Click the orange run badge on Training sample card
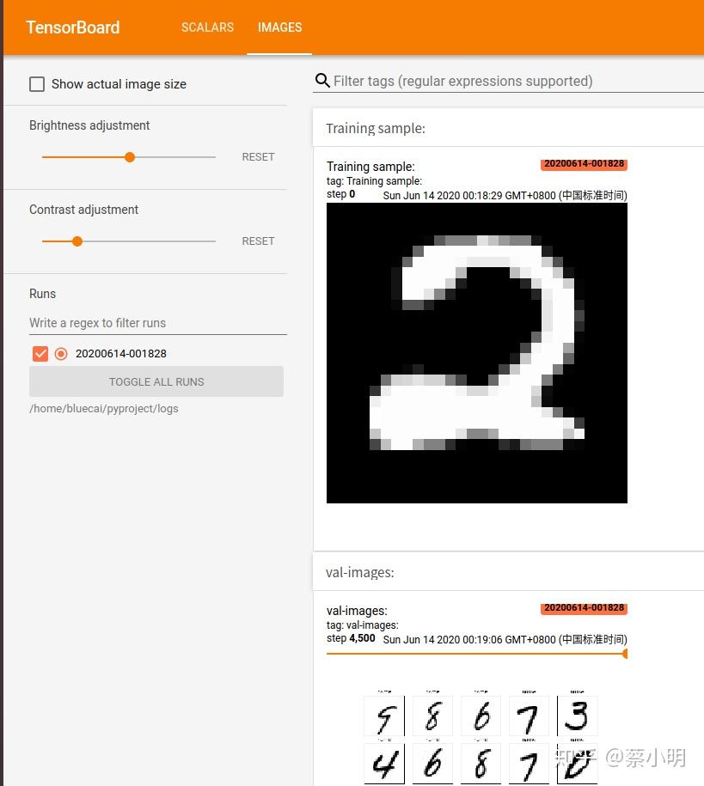The height and width of the screenshot is (786, 704). 584,163
